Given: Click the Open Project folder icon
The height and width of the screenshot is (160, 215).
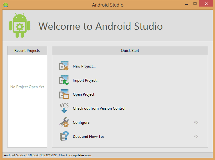Looking at the screenshot, I should click(x=64, y=94).
